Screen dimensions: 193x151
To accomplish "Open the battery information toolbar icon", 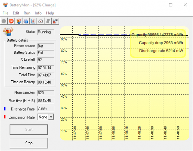I will (x=19, y=21).
